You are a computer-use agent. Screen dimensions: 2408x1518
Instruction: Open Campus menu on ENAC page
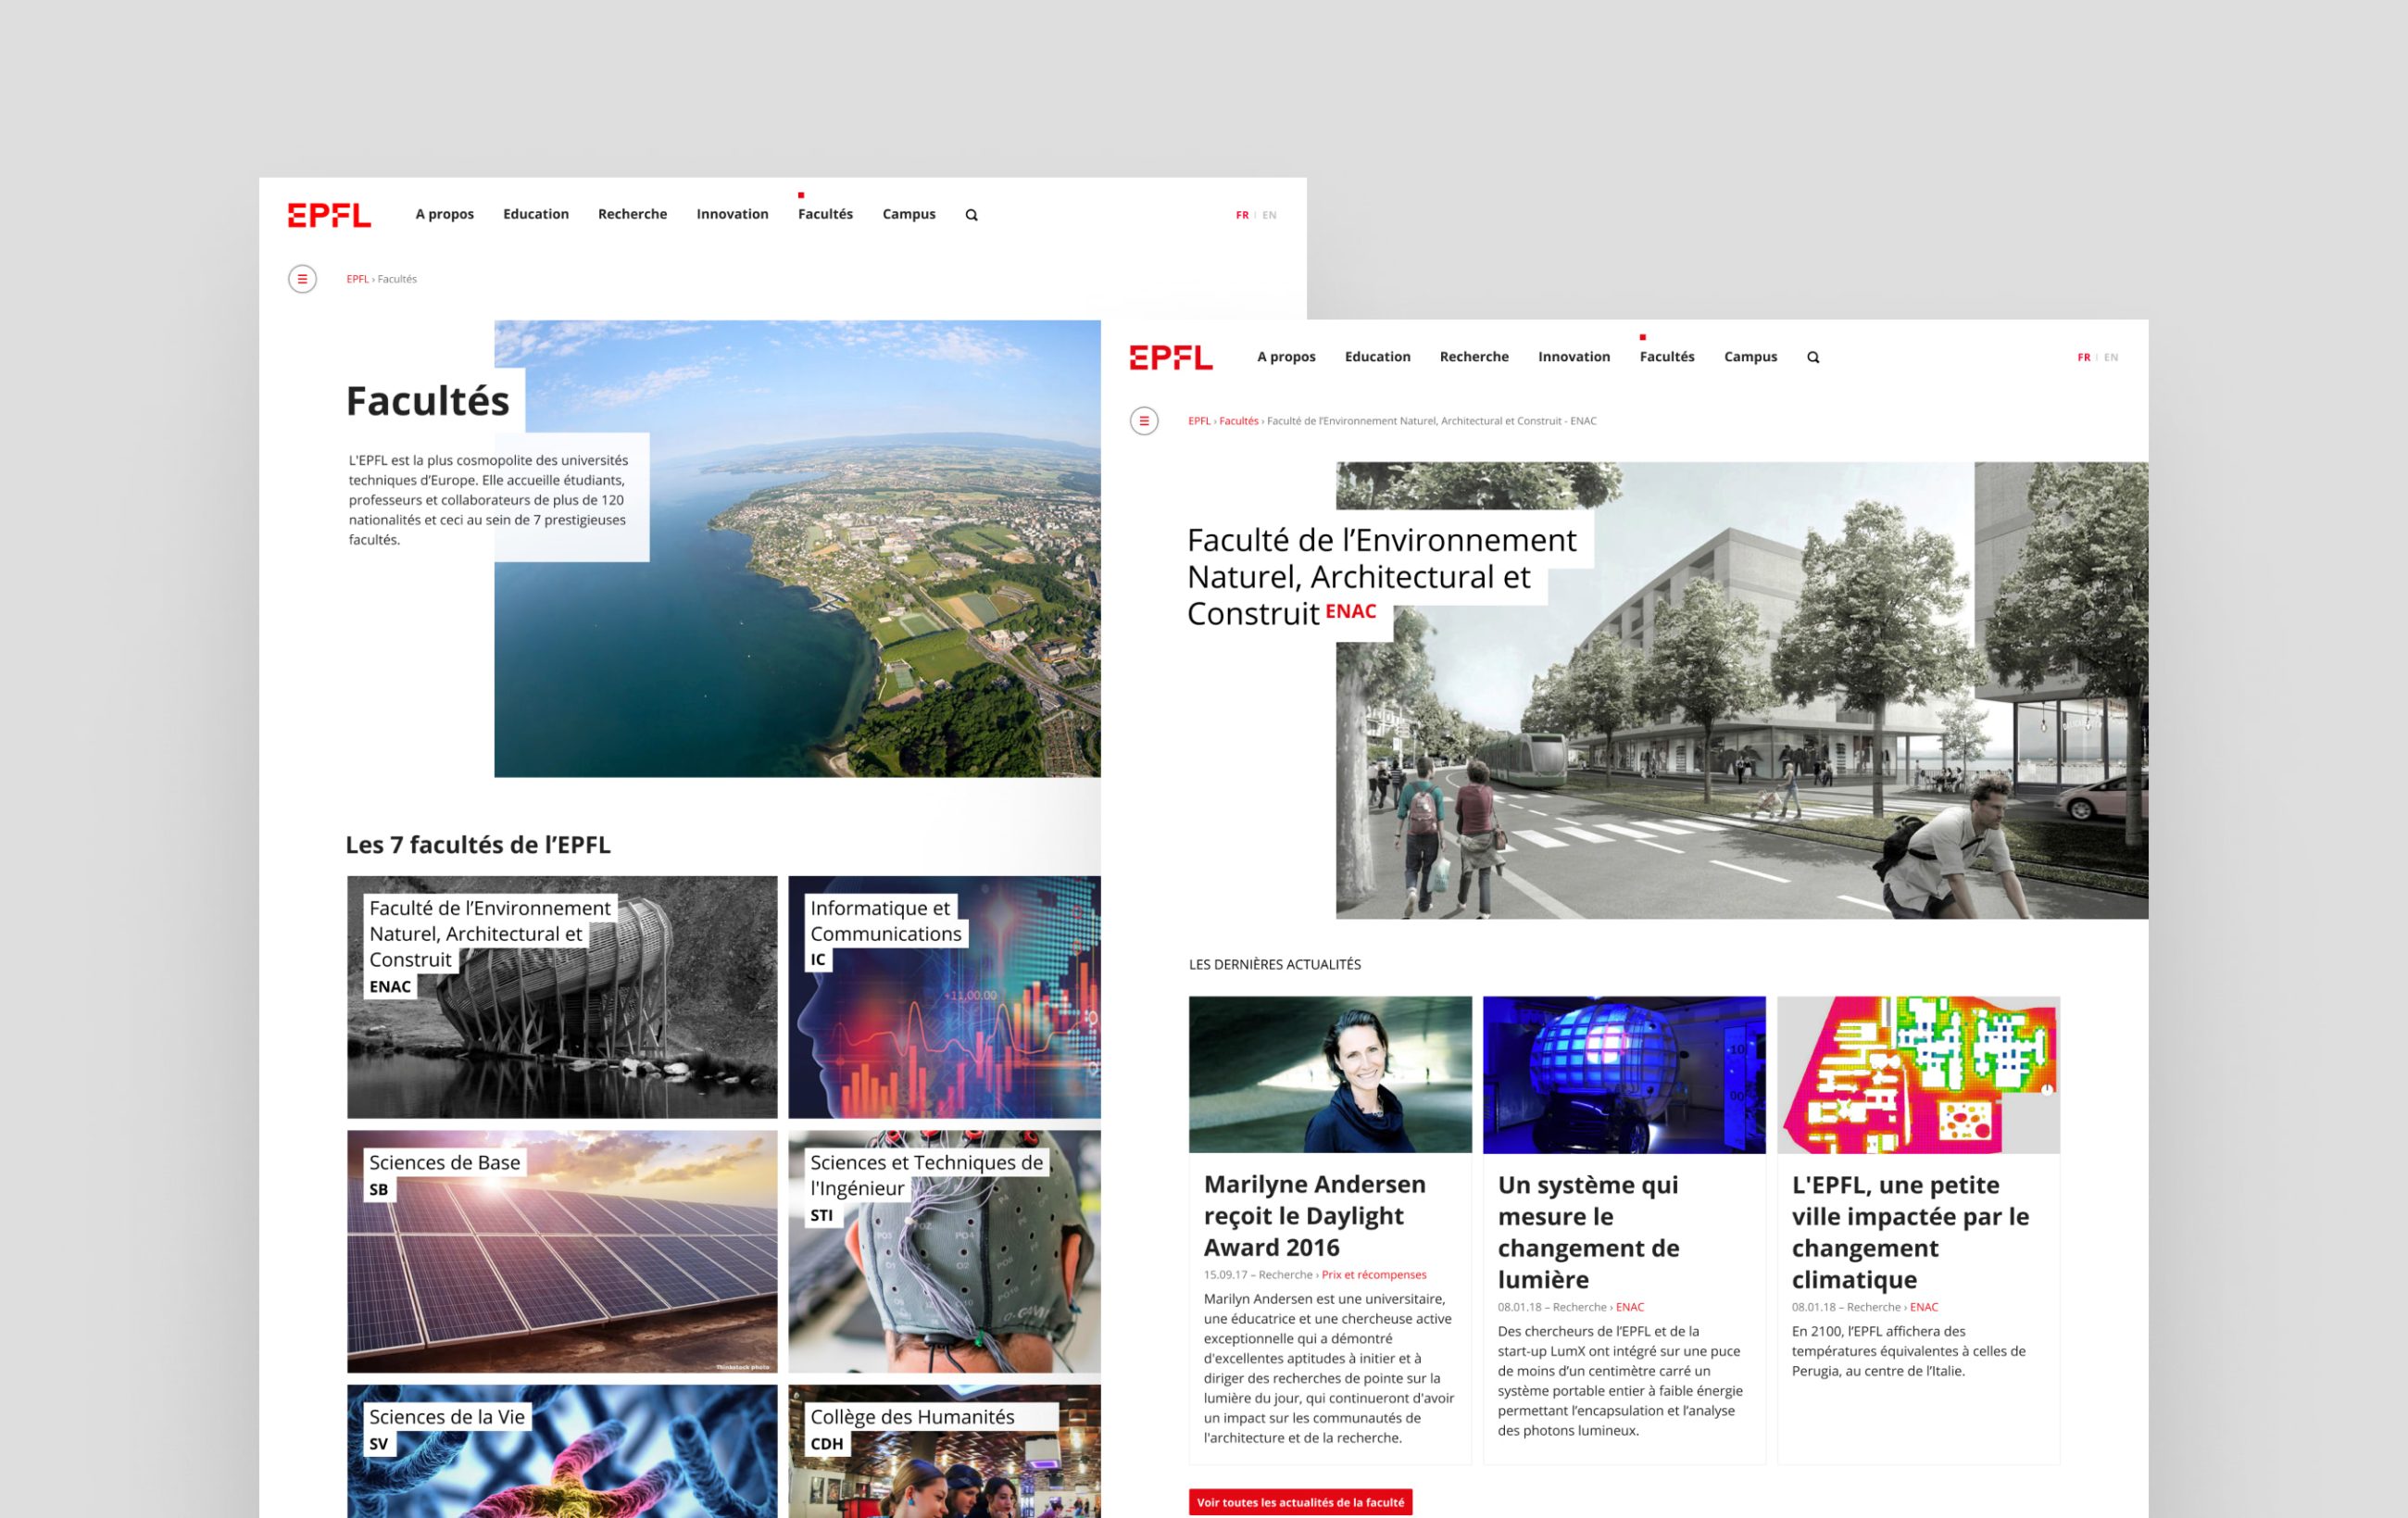tap(1750, 356)
